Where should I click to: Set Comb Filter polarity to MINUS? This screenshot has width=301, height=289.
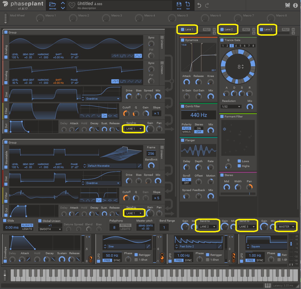[187, 132]
